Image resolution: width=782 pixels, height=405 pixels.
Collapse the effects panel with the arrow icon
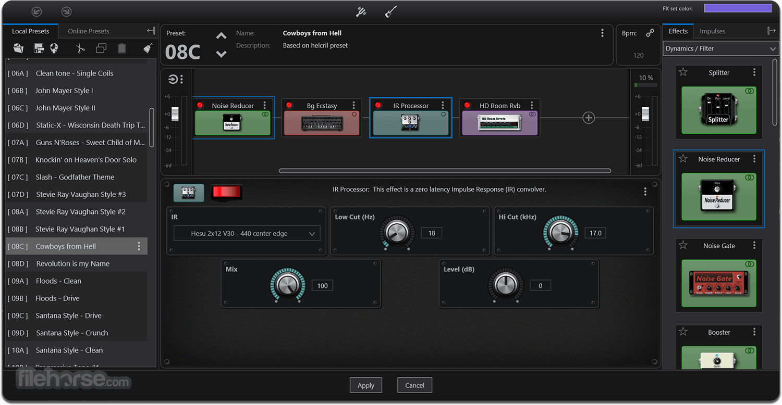tap(772, 31)
